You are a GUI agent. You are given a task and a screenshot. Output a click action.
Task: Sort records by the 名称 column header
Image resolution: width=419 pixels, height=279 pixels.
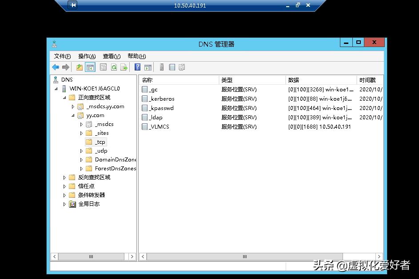coord(178,80)
